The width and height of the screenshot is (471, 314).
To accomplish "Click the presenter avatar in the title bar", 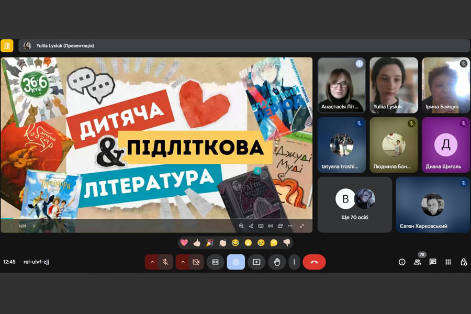I will click(27, 46).
